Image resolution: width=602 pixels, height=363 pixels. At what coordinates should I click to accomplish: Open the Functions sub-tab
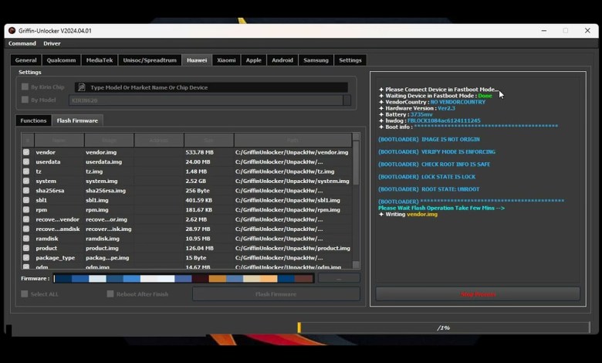[x=33, y=120]
